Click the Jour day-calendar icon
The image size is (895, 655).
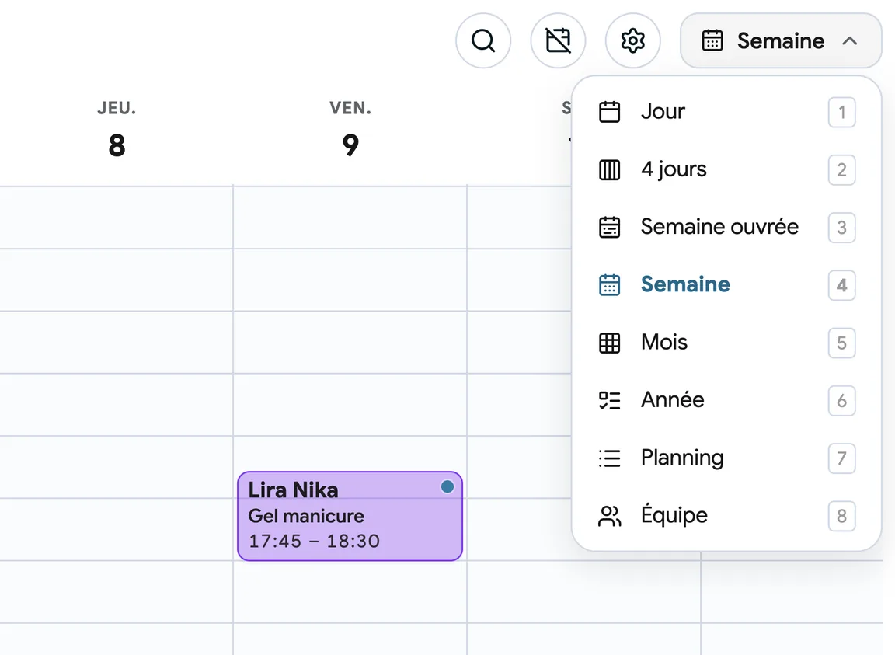pos(609,112)
